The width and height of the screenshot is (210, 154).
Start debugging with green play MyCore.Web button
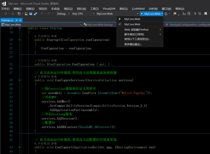click(x=150, y=14)
